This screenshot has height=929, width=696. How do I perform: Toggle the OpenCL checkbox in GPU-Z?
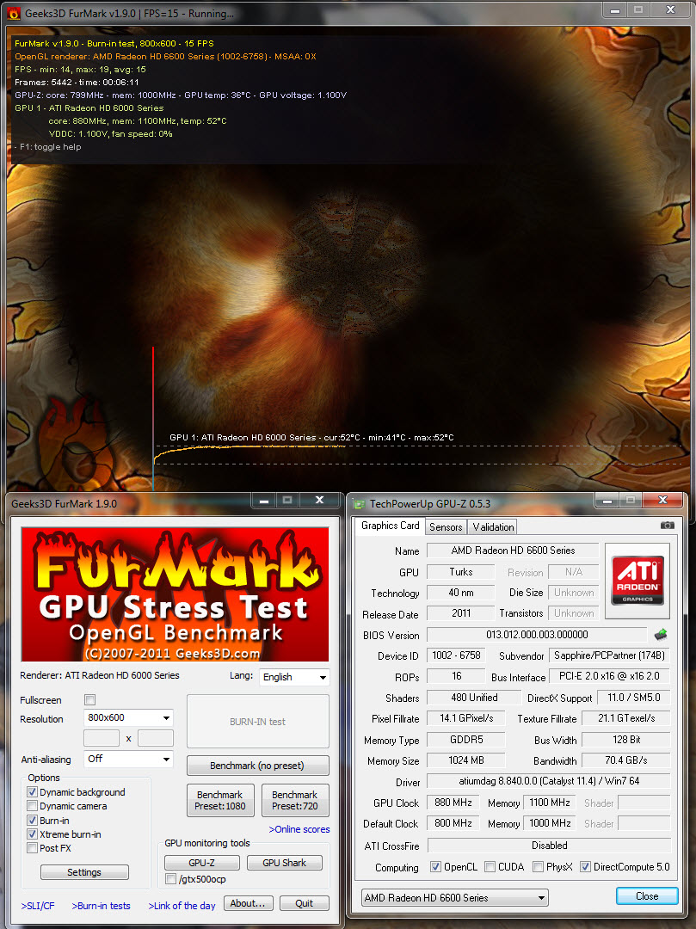pyautogui.click(x=436, y=867)
